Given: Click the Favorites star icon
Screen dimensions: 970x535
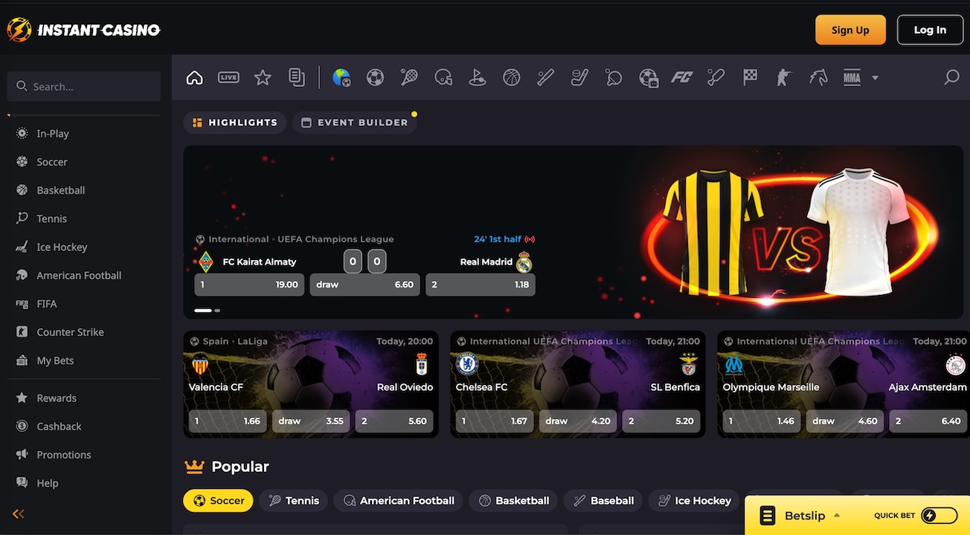Looking at the screenshot, I should (263, 77).
